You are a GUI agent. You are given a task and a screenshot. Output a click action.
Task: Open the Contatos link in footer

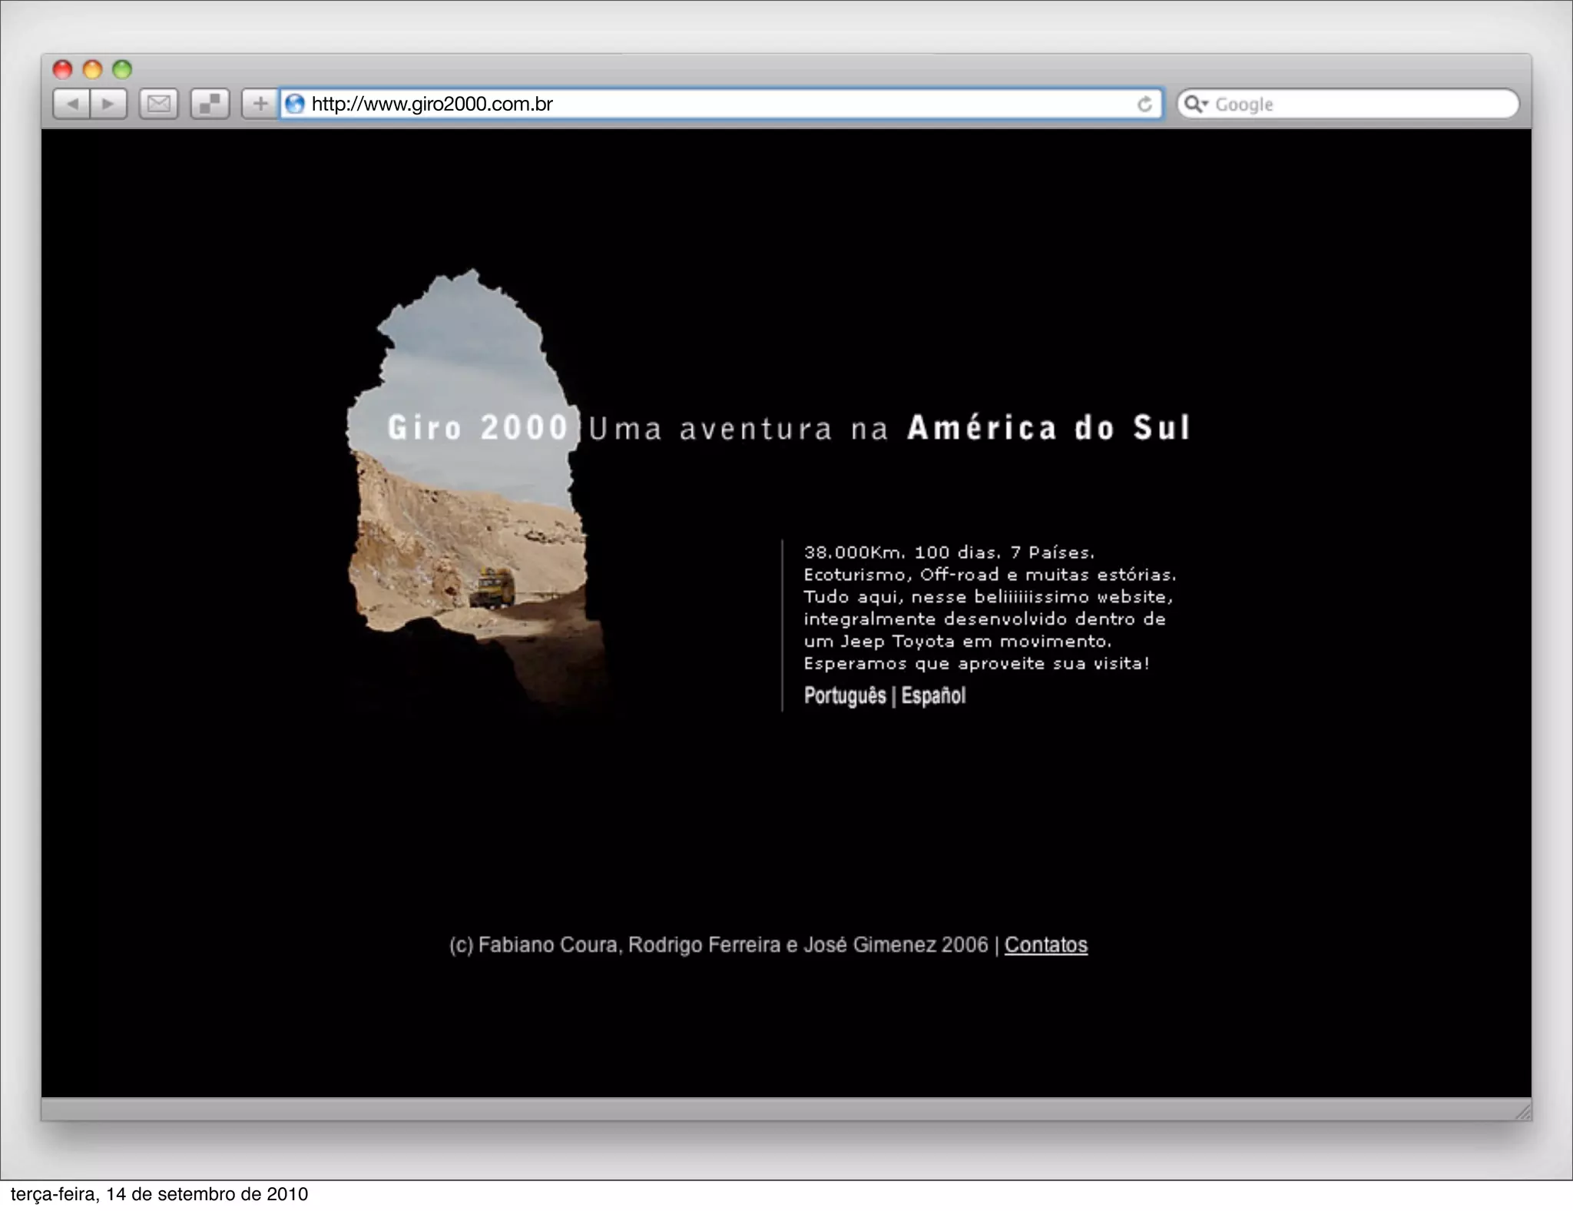[x=1045, y=944]
